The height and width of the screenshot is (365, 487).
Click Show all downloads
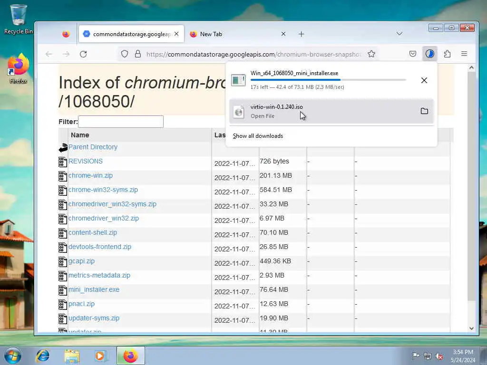[258, 136]
